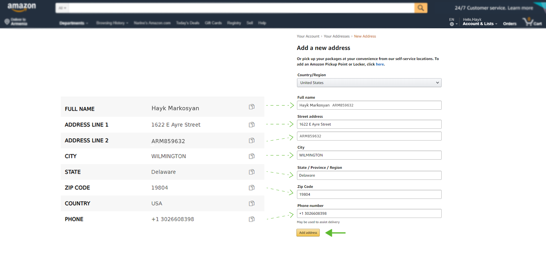Click the Street address field with 1622 E Ayre Street
The height and width of the screenshot is (258, 546).
(369, 124)
